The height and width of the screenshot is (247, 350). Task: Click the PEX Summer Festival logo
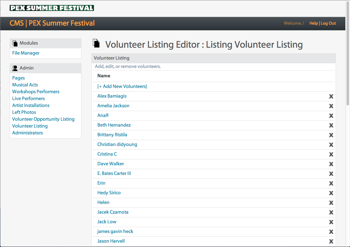[x=52, y=8]
